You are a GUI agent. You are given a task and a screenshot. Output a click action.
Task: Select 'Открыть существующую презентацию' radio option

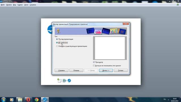(x=57, y=46)
